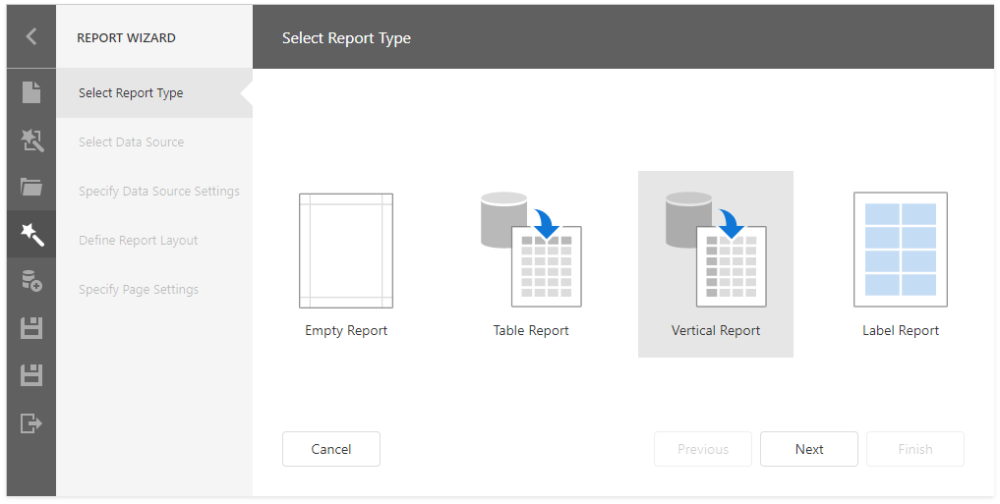Viewport: 1000px width, 504px height.
Task: Click Next to continue the wizard
Action: coord(809,449)
